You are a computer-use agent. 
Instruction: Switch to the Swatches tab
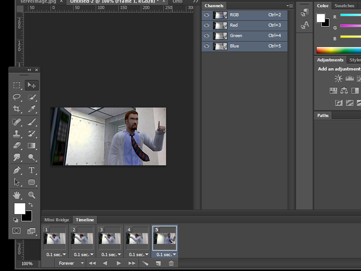click(x=344, y=6)
